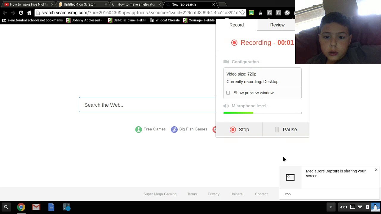Image resolution: width=381 pixels, height=214 pixels.
Task: Open the Courage PebbleGo bookmark
Action: pyautogui.click(x=200, y=20)
